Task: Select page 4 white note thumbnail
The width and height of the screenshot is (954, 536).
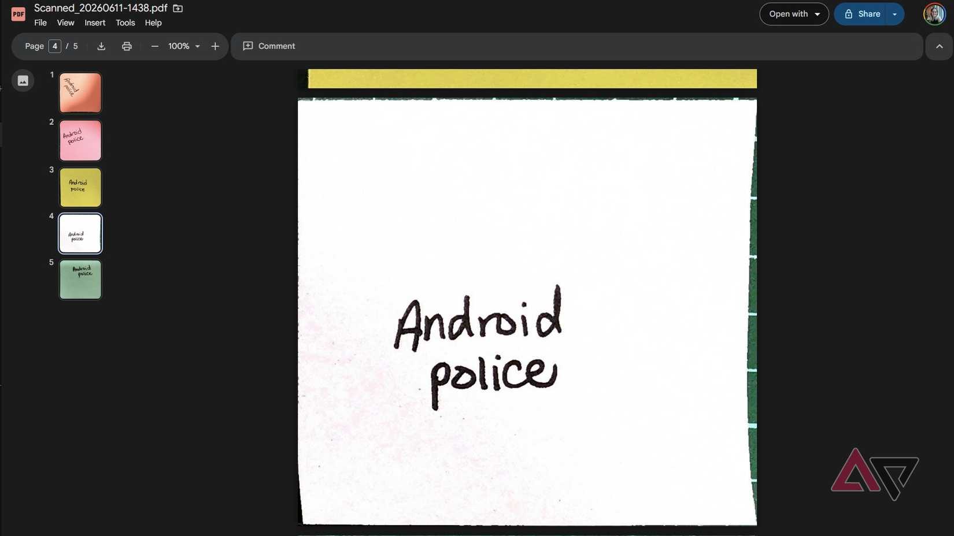Action: pyautogui.click(x=80, y=233)
